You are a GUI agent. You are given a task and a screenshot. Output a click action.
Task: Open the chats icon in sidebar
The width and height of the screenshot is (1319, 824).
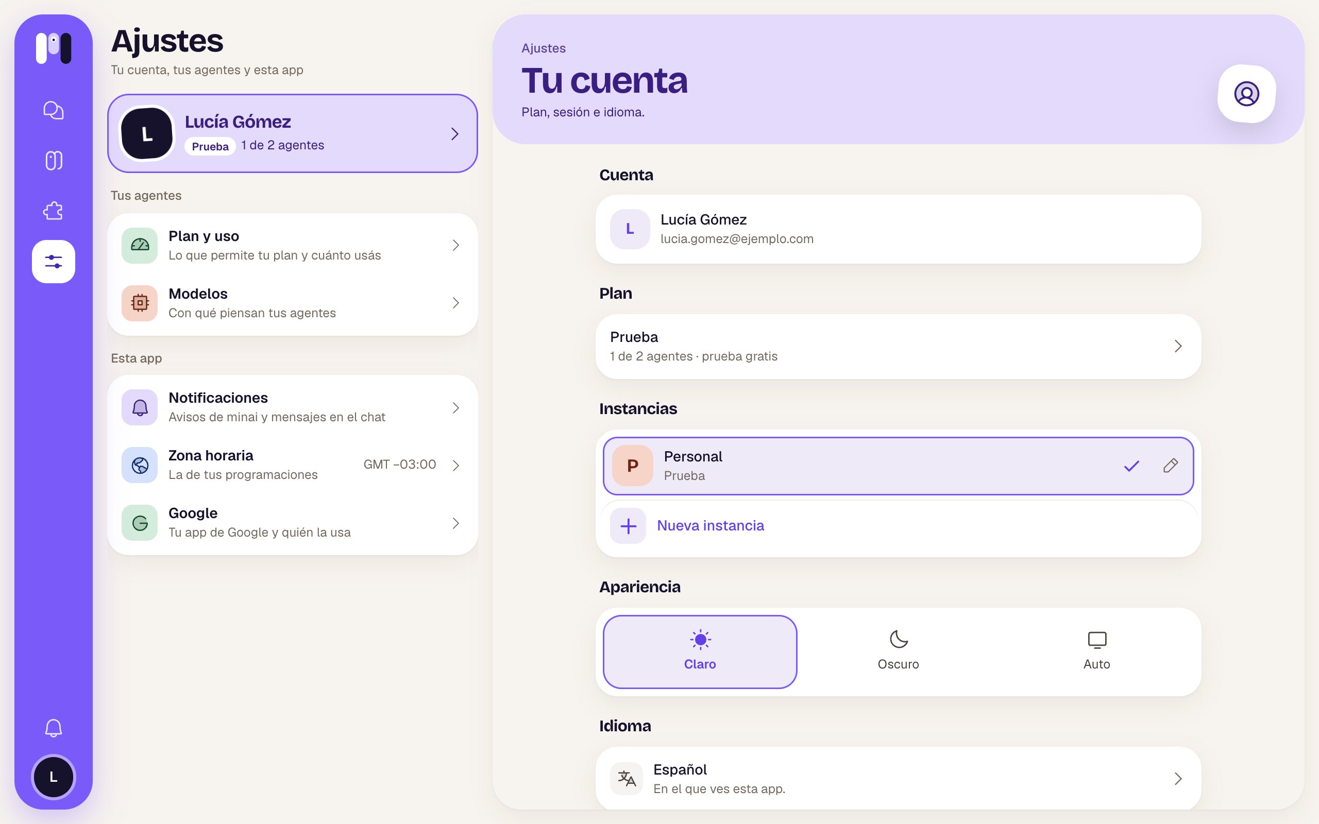coord(54,111)
